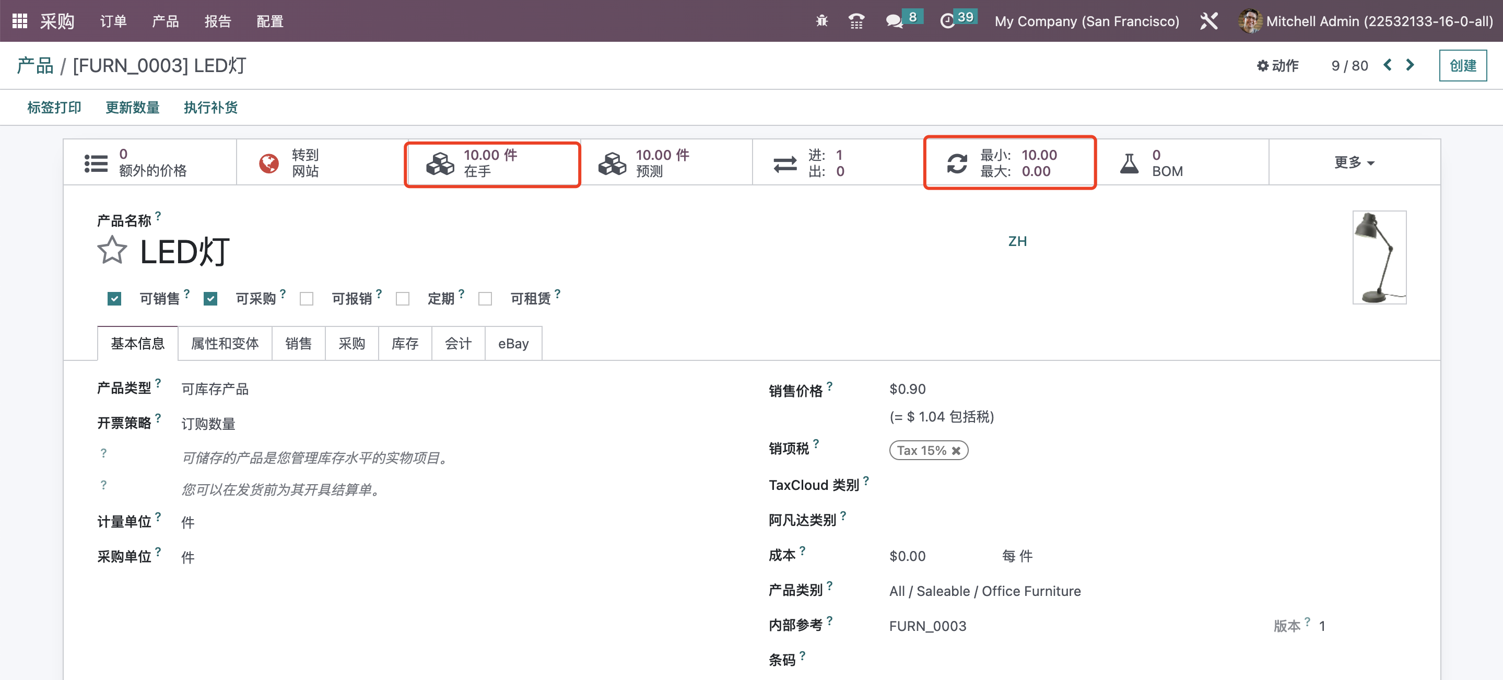Expand the 更多 dropdown
The width and height of the screenshot is (1503, 680).
pos(1354,162)
